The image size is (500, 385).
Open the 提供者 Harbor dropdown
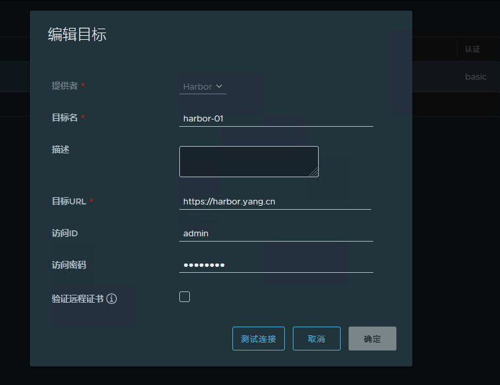coord(203,86)
